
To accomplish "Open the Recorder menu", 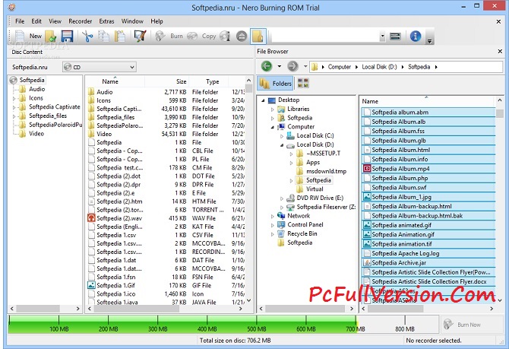I will [x=81, y=21].
